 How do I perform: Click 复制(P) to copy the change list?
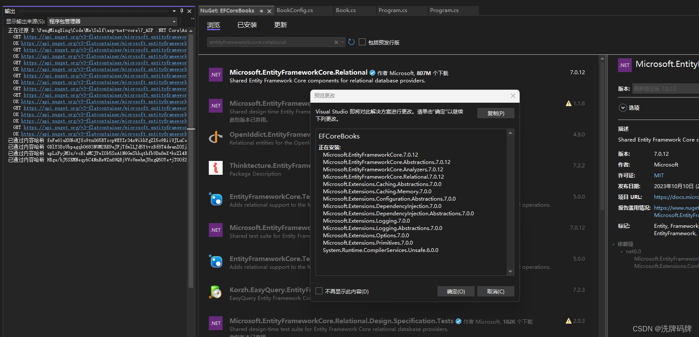(496, 113)
